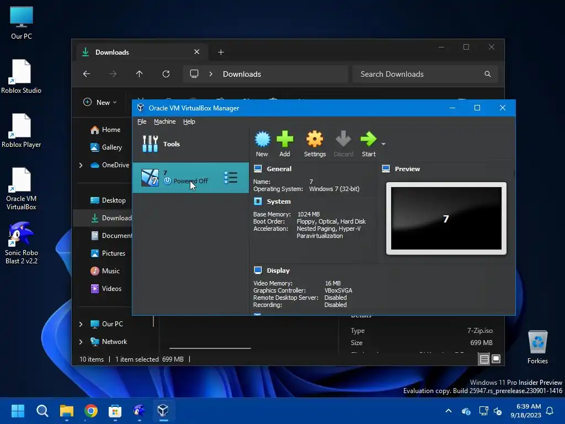Click the Downloads tab in File Explorer
This screenshot has width=565, height=424.
[x=142, y=52]
